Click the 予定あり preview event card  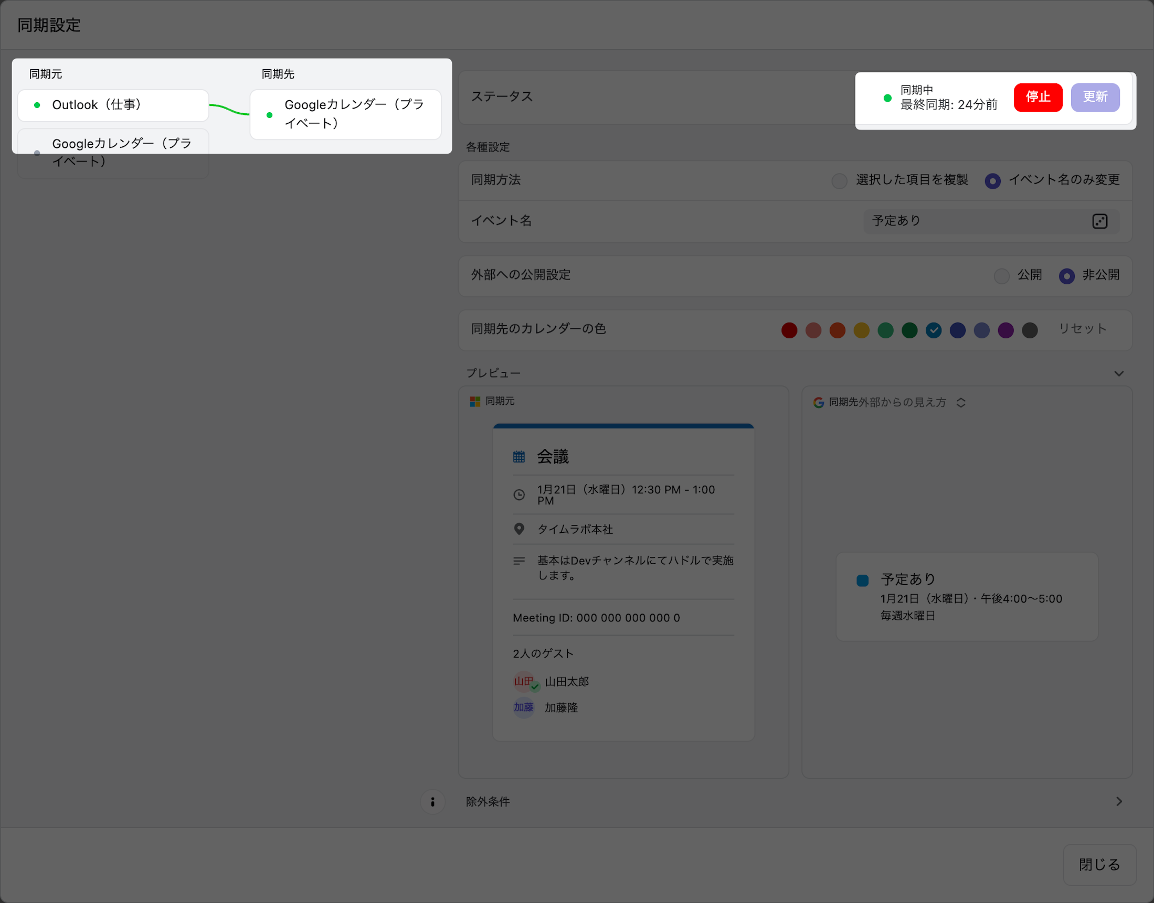pyautogui.click(x=967, y=596)
